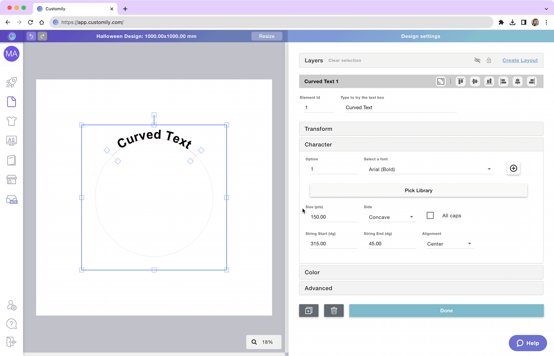Redo the last design action
554x356 pixels.
pyautogui.click(x=42, y=36)
